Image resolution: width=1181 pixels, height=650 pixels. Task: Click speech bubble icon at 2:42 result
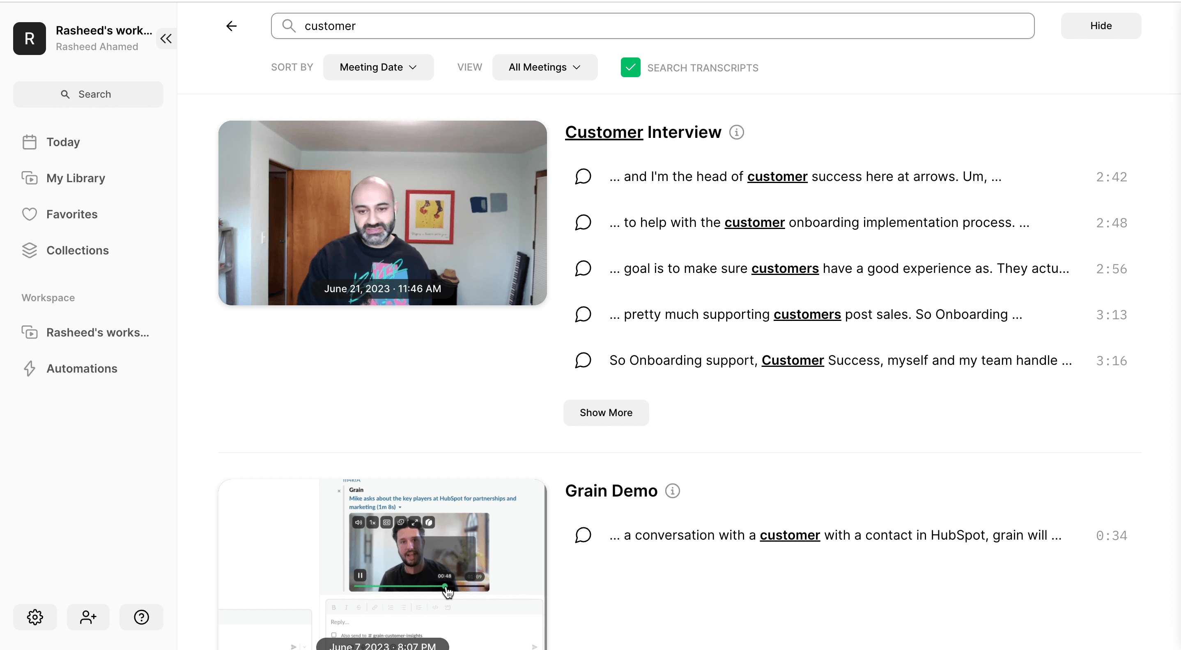pos(583,177)
